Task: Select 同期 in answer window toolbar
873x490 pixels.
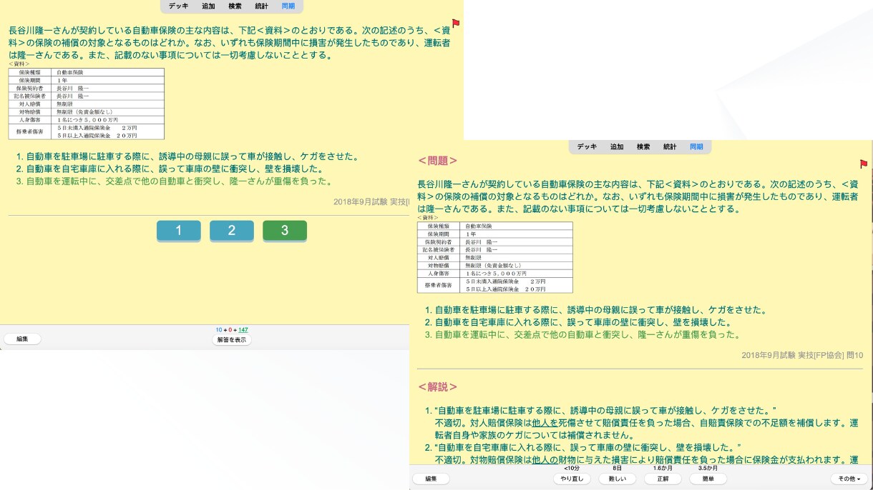Action: [696, 146]
